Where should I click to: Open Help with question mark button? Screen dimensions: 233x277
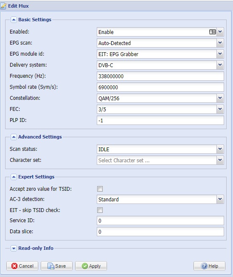click(x=209, y=266)
